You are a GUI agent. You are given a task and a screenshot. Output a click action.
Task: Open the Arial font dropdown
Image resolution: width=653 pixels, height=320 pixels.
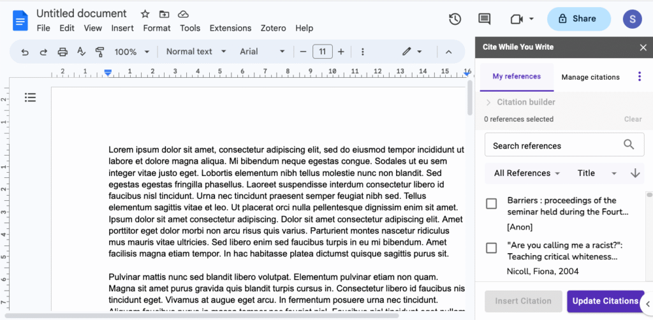click(262, 52)
